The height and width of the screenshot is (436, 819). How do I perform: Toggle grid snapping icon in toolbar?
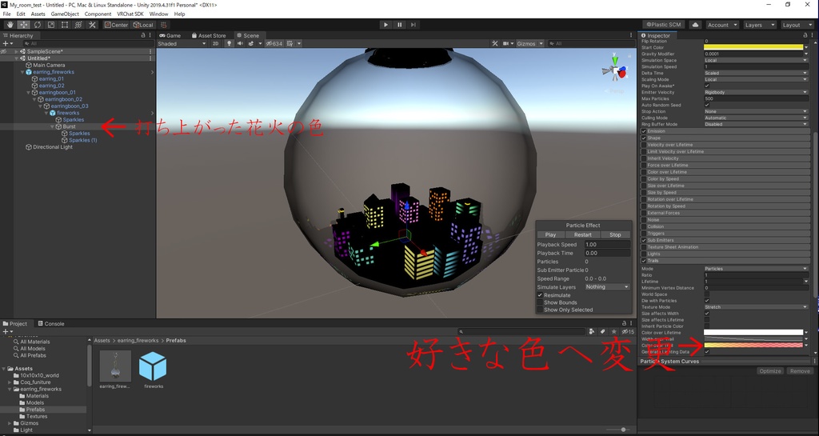(163, 25)
